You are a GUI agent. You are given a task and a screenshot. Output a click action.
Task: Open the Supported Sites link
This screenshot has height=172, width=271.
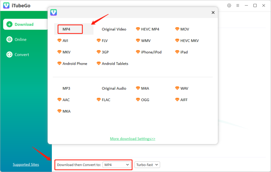26,165
